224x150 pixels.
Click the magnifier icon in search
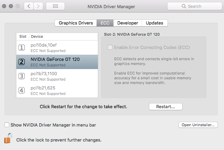[x=184, y=6]
